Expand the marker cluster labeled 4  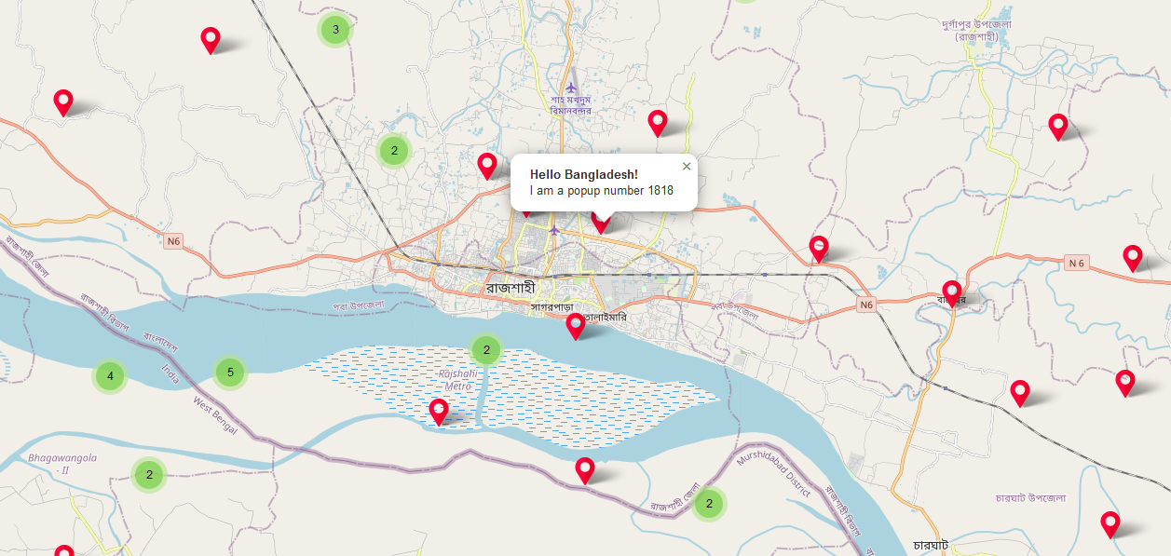pos(110,376)
